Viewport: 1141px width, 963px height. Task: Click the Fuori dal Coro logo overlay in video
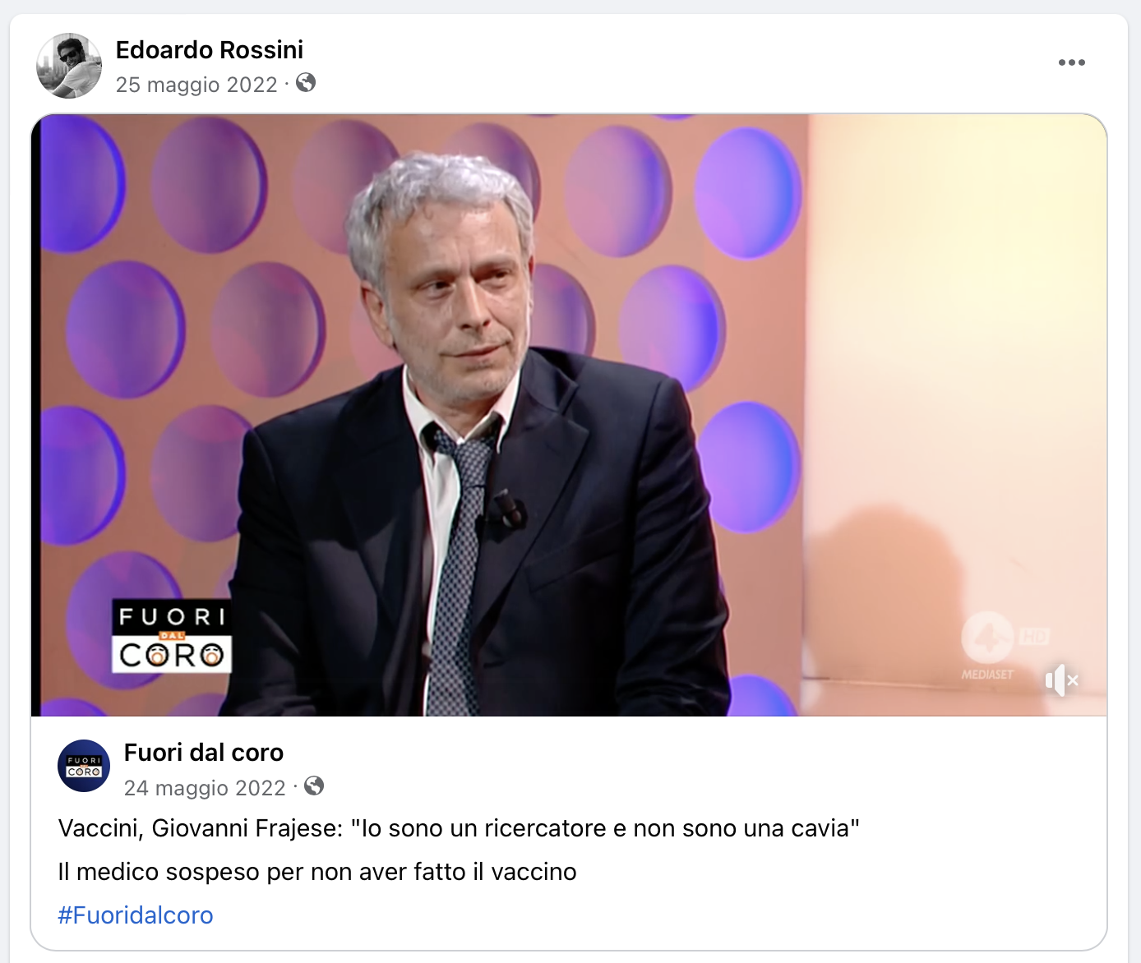pos(172,636)
